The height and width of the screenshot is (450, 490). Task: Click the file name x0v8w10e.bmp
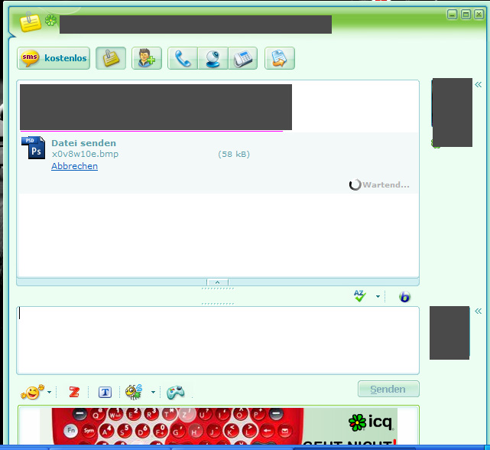point(85,154)
